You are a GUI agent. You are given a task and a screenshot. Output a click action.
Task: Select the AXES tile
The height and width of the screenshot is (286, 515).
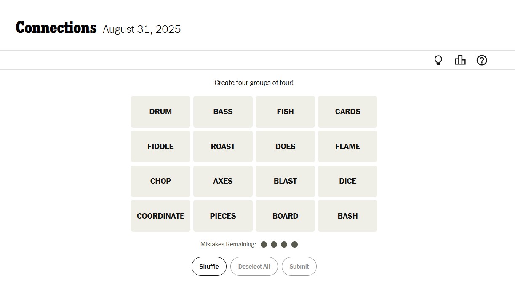pos(223,181)
